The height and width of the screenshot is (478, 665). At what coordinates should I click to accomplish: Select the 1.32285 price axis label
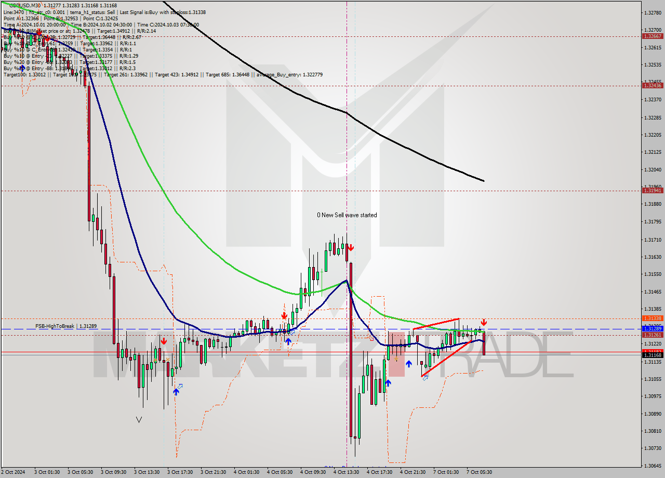[653, 117]
